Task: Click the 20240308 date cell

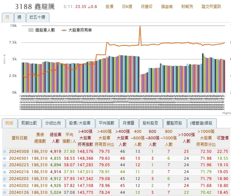Action: (19, 151)
